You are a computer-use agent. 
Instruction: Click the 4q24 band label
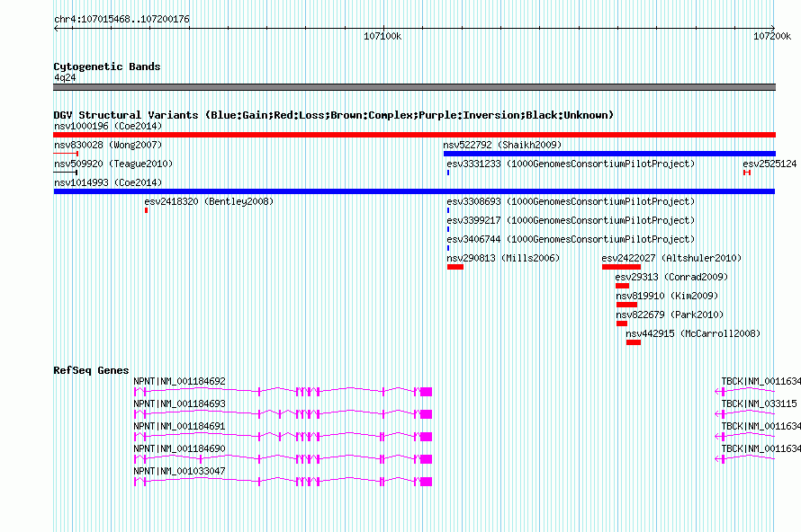[x=65, y=77]
